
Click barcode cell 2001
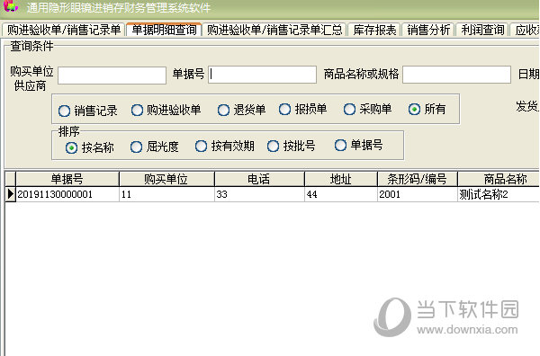pos(418,194)
